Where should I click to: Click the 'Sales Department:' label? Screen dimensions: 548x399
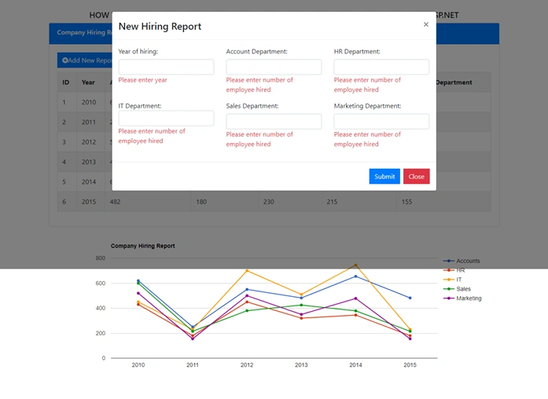252,106
